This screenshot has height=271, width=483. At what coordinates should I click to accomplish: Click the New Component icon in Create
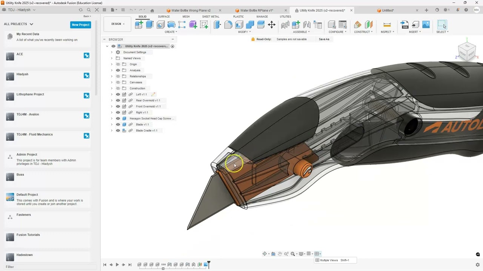tap(139, 25)
